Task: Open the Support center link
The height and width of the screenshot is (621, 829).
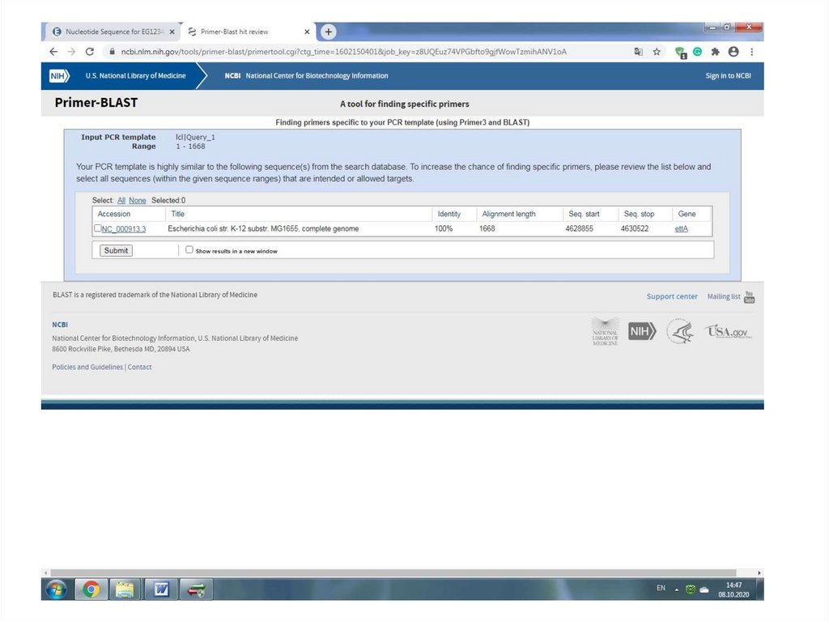Action: pos(672,296)
